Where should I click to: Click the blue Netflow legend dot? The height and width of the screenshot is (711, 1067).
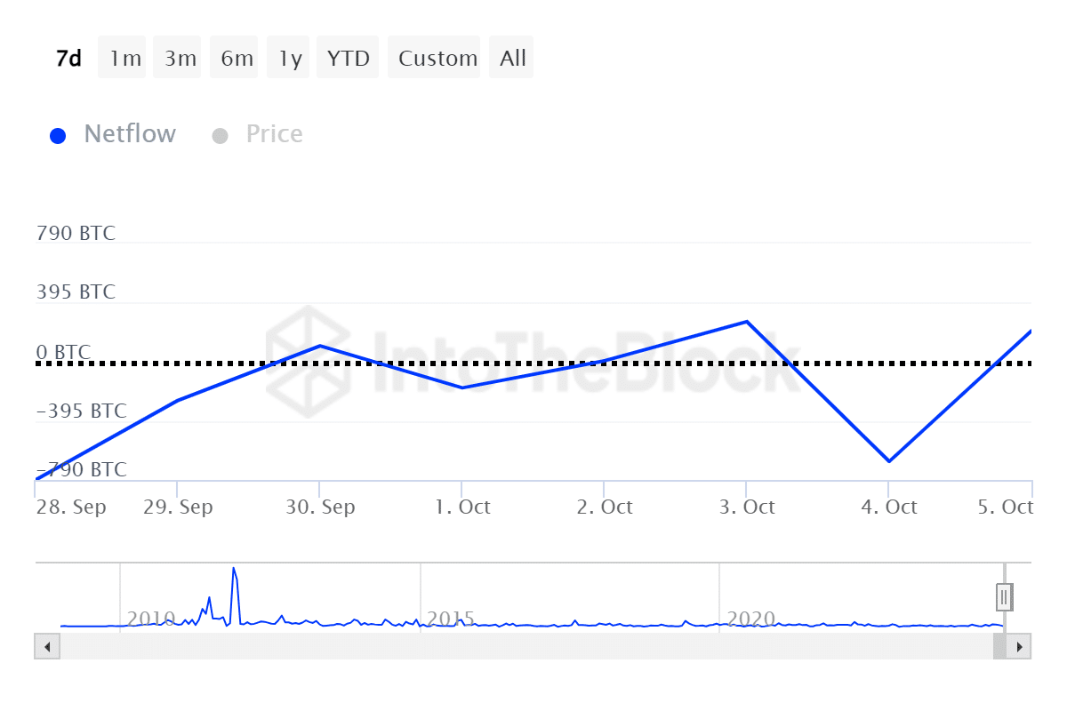click(58, 135)
